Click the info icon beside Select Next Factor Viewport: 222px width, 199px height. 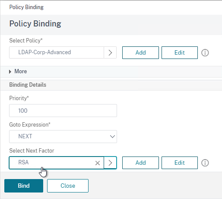click(x=205, y=163)
